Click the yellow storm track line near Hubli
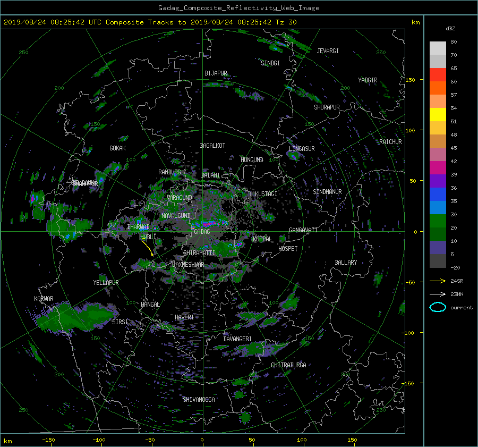 coord(147,247)
